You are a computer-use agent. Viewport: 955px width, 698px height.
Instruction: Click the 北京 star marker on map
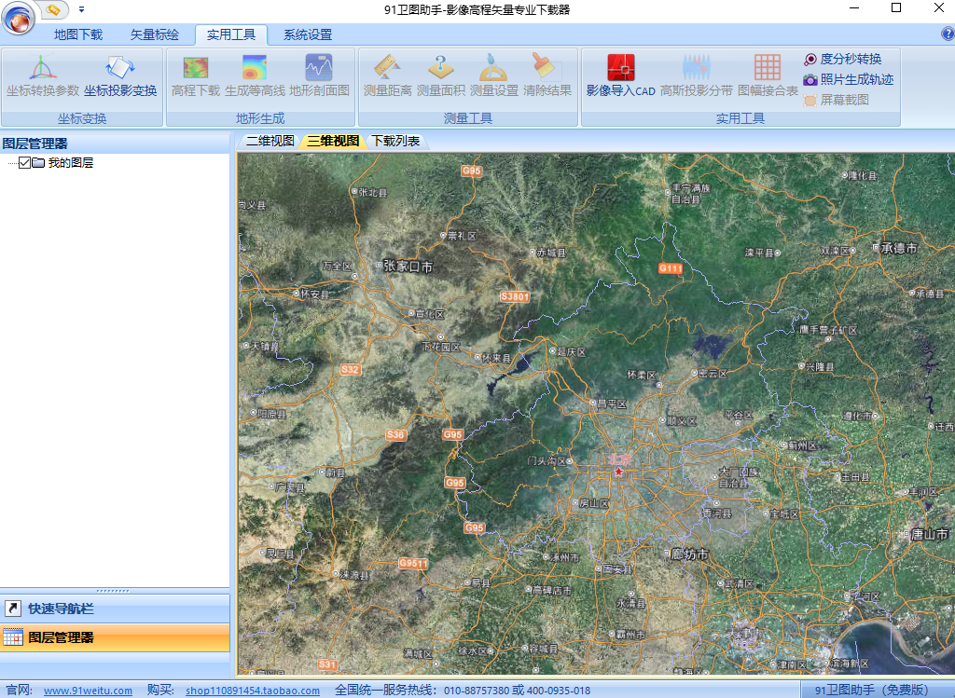[619, 472]
